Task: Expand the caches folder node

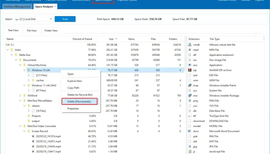Action: pos(29,80)
